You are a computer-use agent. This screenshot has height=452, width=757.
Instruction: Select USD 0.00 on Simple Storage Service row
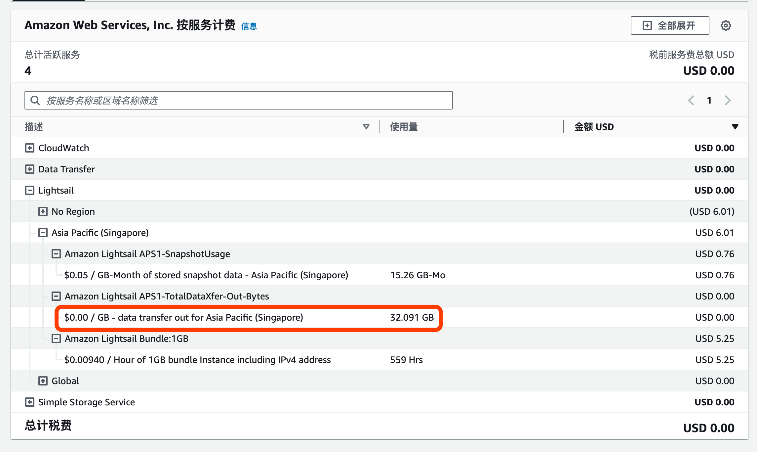pyautogui.click(x=714, y=402)
